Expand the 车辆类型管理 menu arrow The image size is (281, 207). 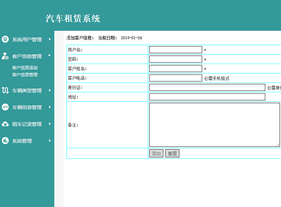(50, 90)
